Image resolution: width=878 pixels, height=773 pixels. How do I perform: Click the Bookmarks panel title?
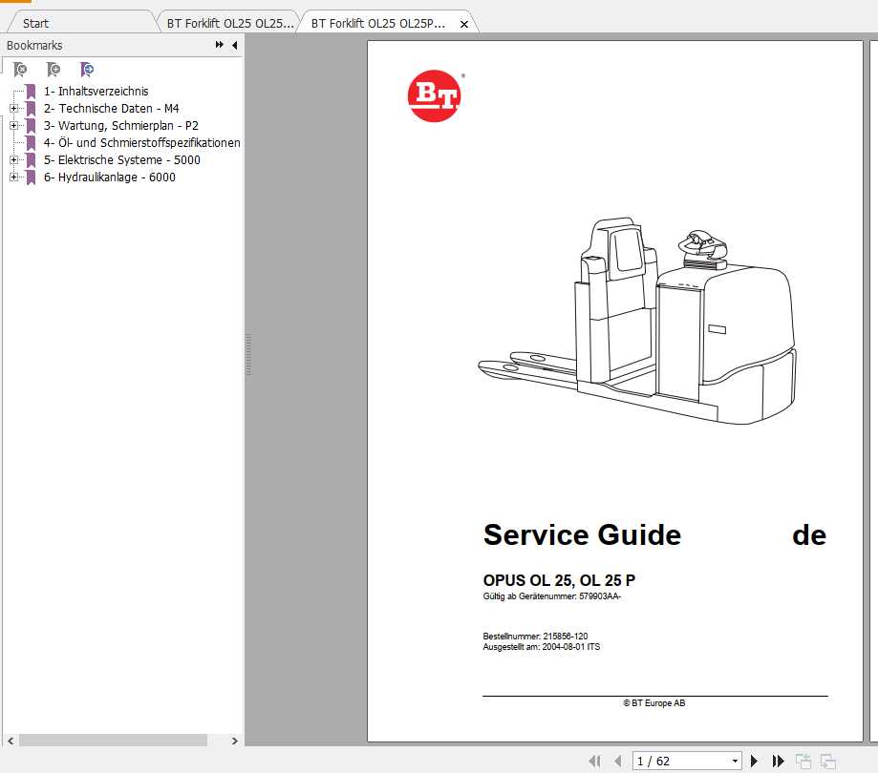coord(34,45)
